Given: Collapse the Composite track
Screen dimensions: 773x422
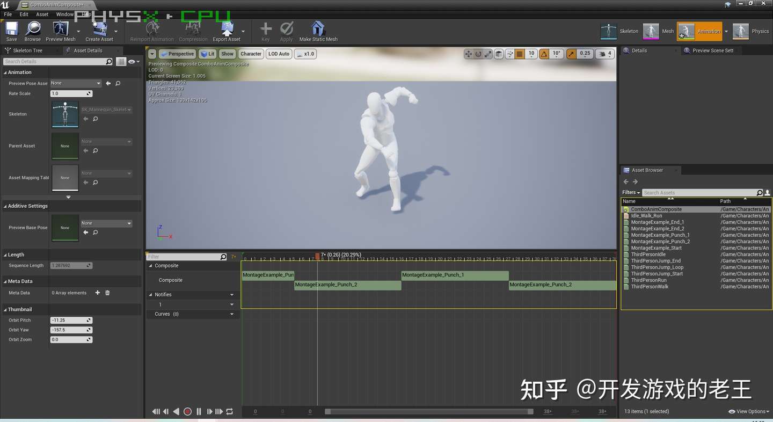Looking at the screenshot, I should tap(151, 266).
